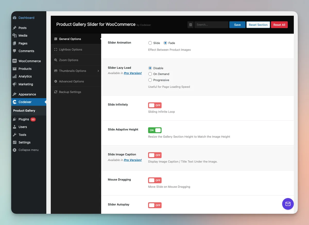Image resolution: width=309 pixels, height=225 pixels.
Task: Turn off Slide Adaptive Height switch
Action: click(155, 130)
